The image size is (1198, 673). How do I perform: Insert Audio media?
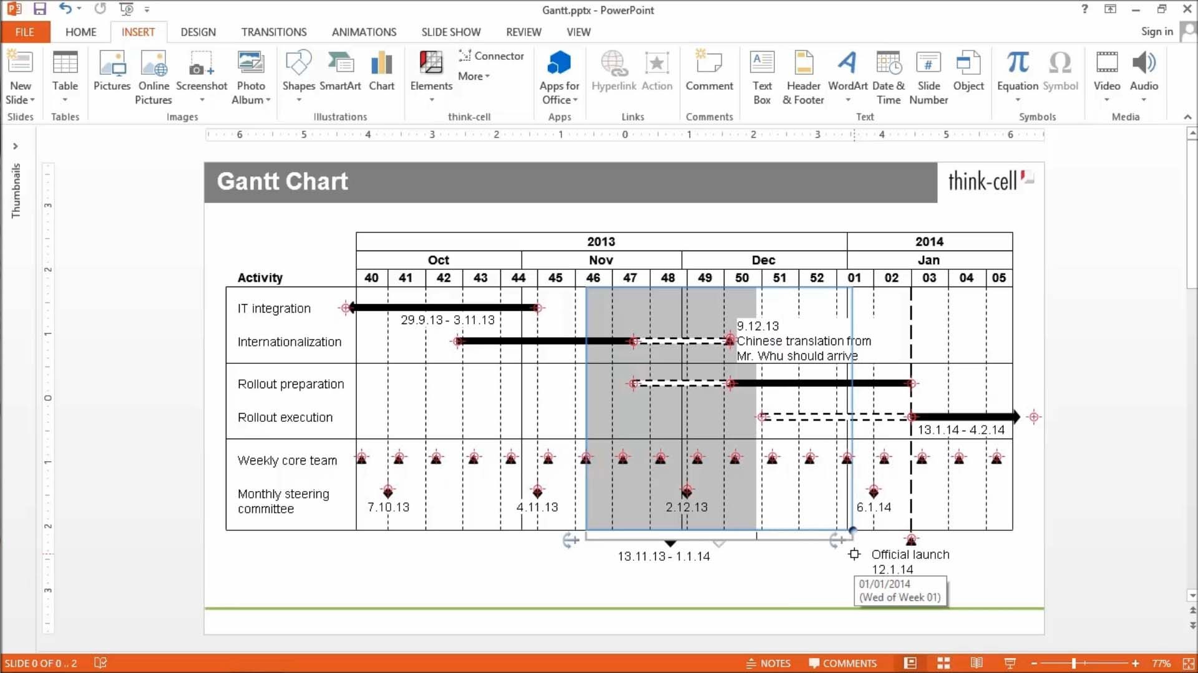point(1144,77)
